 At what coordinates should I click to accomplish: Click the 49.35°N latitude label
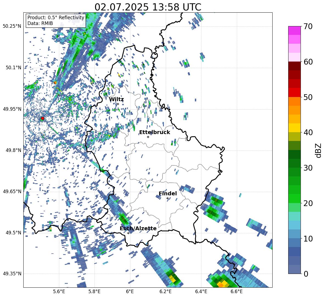(12, 274)
